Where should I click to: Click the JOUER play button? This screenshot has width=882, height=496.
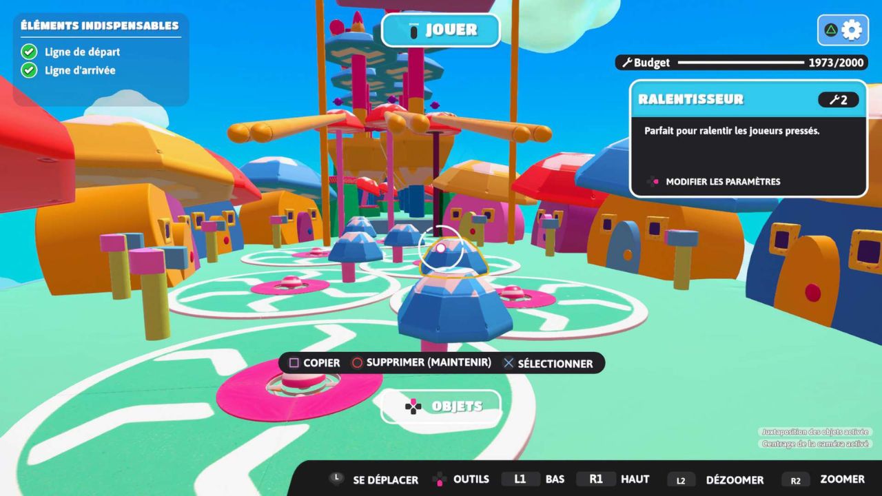[441, 30]
